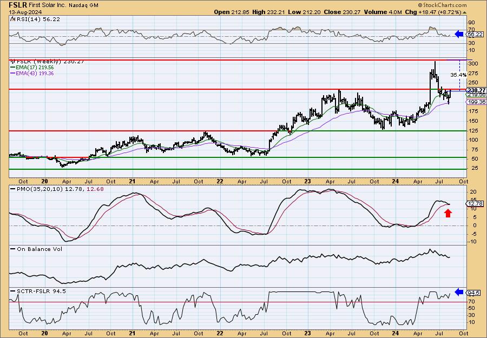Click the 100 price axis label
487x338 pixels.
tap(473, 140)
